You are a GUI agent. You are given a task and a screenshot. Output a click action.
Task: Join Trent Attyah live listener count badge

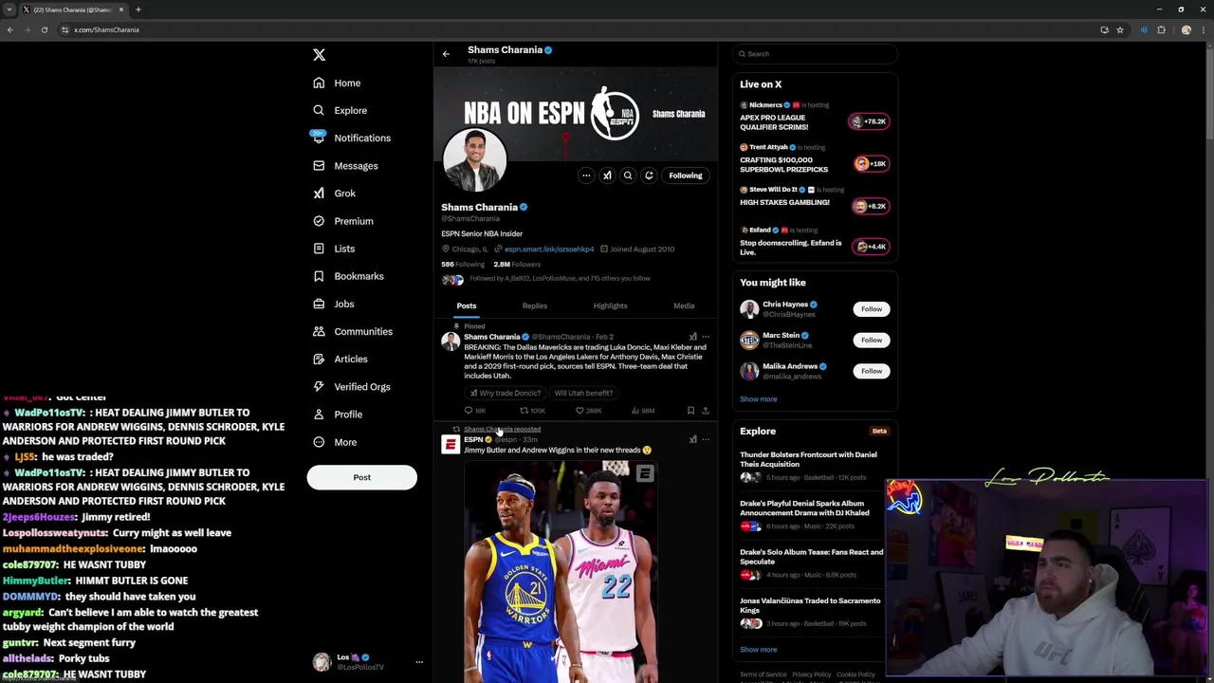[870, 164]
